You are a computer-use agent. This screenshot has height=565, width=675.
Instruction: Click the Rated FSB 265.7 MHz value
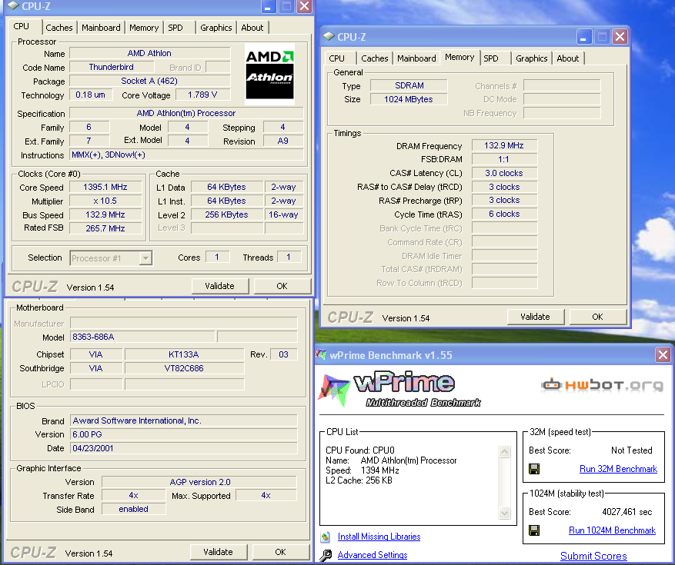point(105,228)
